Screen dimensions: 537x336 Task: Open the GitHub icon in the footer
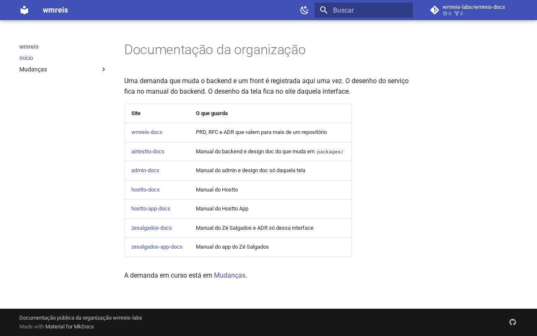point(513,322)
